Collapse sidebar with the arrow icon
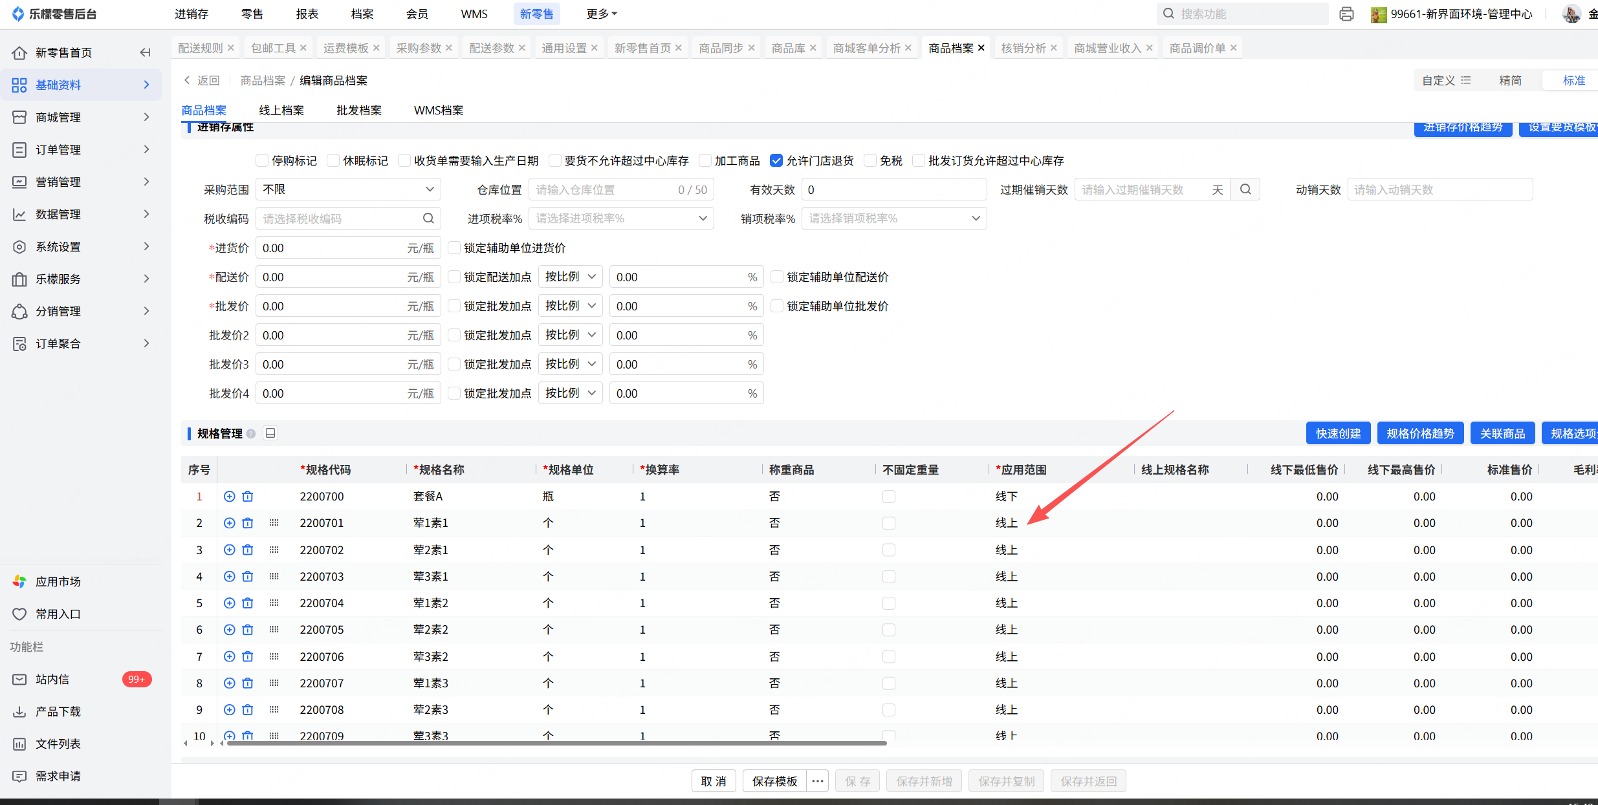Screen dimensions: 1598x805 coord(145,52)
